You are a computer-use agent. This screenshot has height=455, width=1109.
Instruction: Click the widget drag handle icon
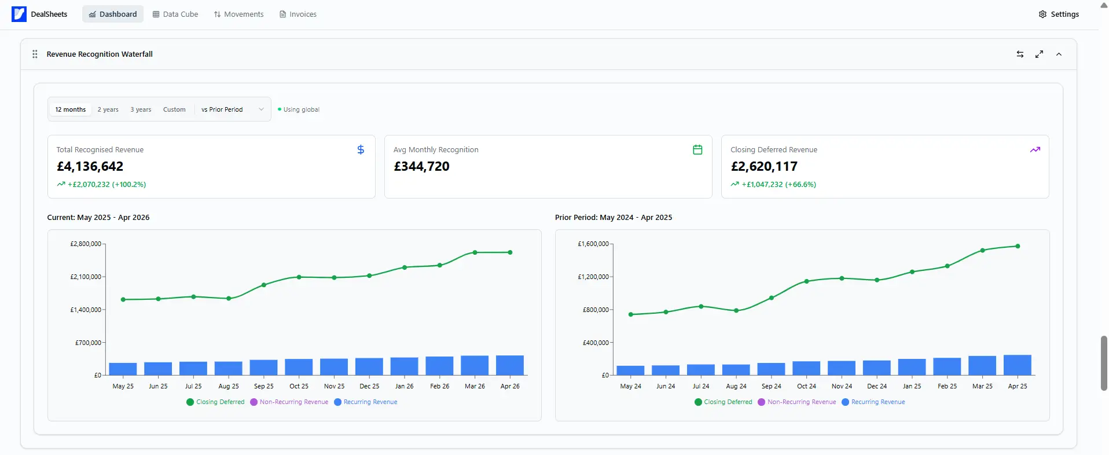35,54
